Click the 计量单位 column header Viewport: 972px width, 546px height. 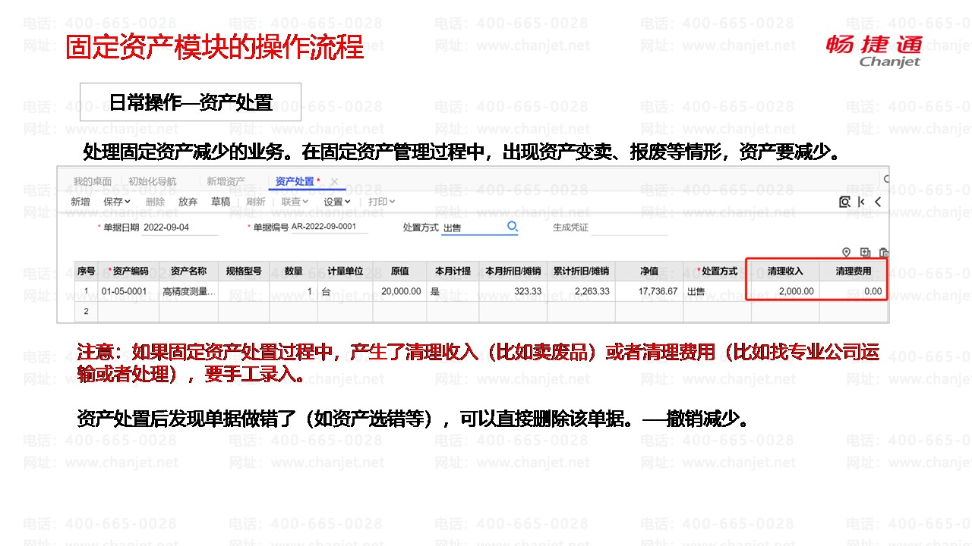(x=346, y=271)
